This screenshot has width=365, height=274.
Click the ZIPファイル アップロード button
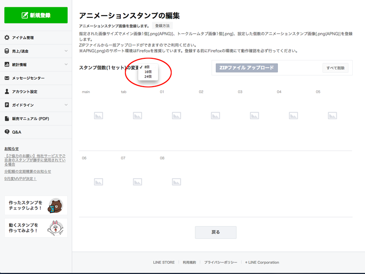click(x=246, y=68)
